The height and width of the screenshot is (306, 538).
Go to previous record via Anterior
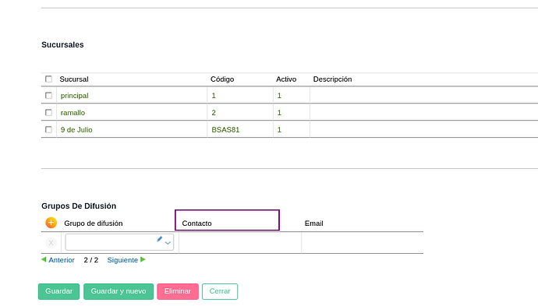62,260
